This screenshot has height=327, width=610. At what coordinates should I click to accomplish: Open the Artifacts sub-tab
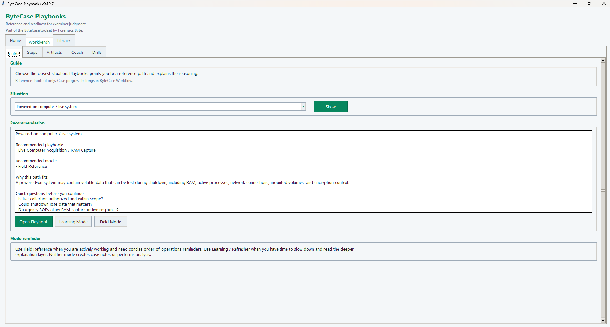54,52
